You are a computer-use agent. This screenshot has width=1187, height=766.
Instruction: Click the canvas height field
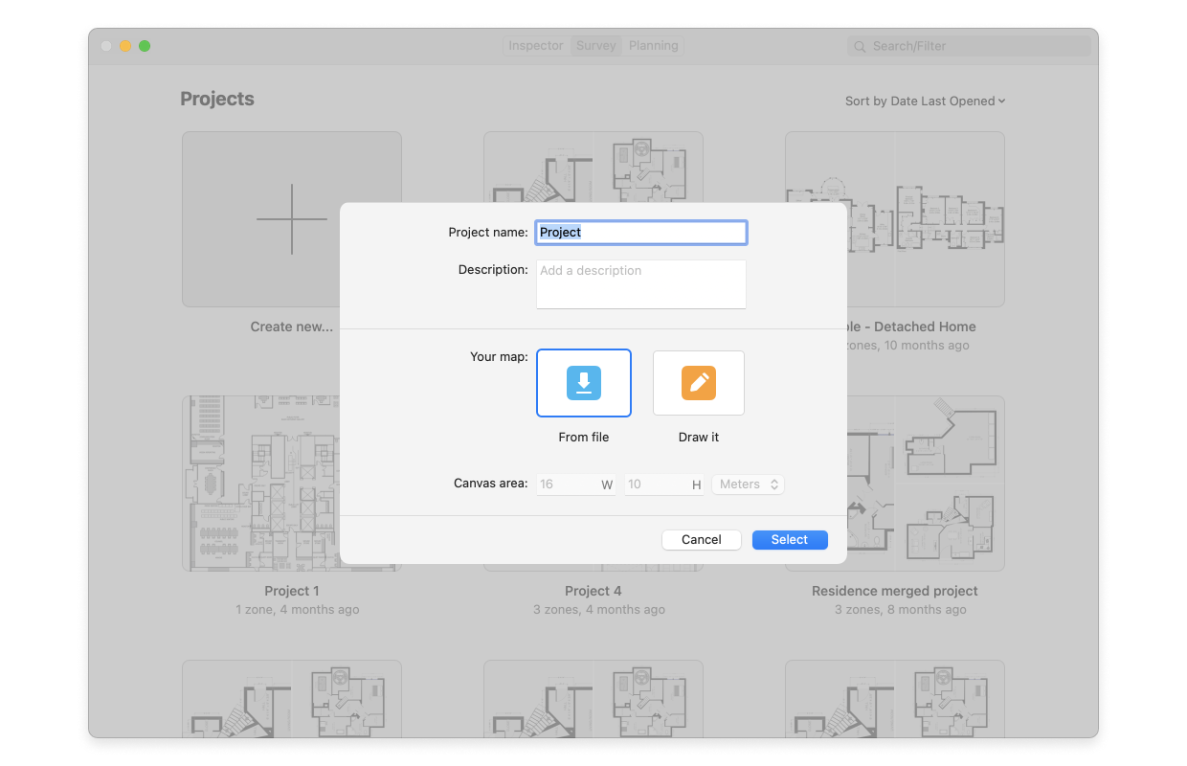pos(665,484)
